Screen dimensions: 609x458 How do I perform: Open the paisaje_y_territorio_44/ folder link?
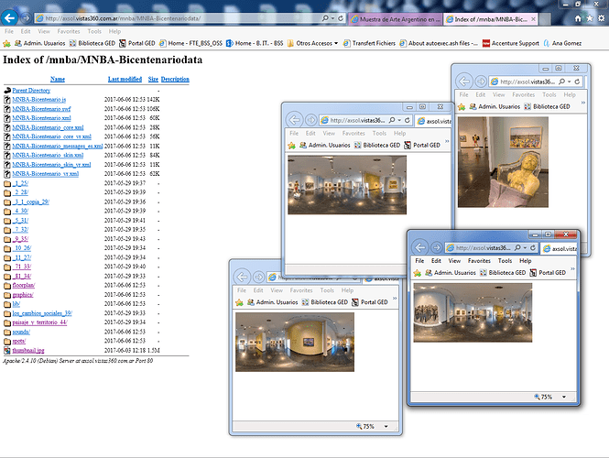39,322
